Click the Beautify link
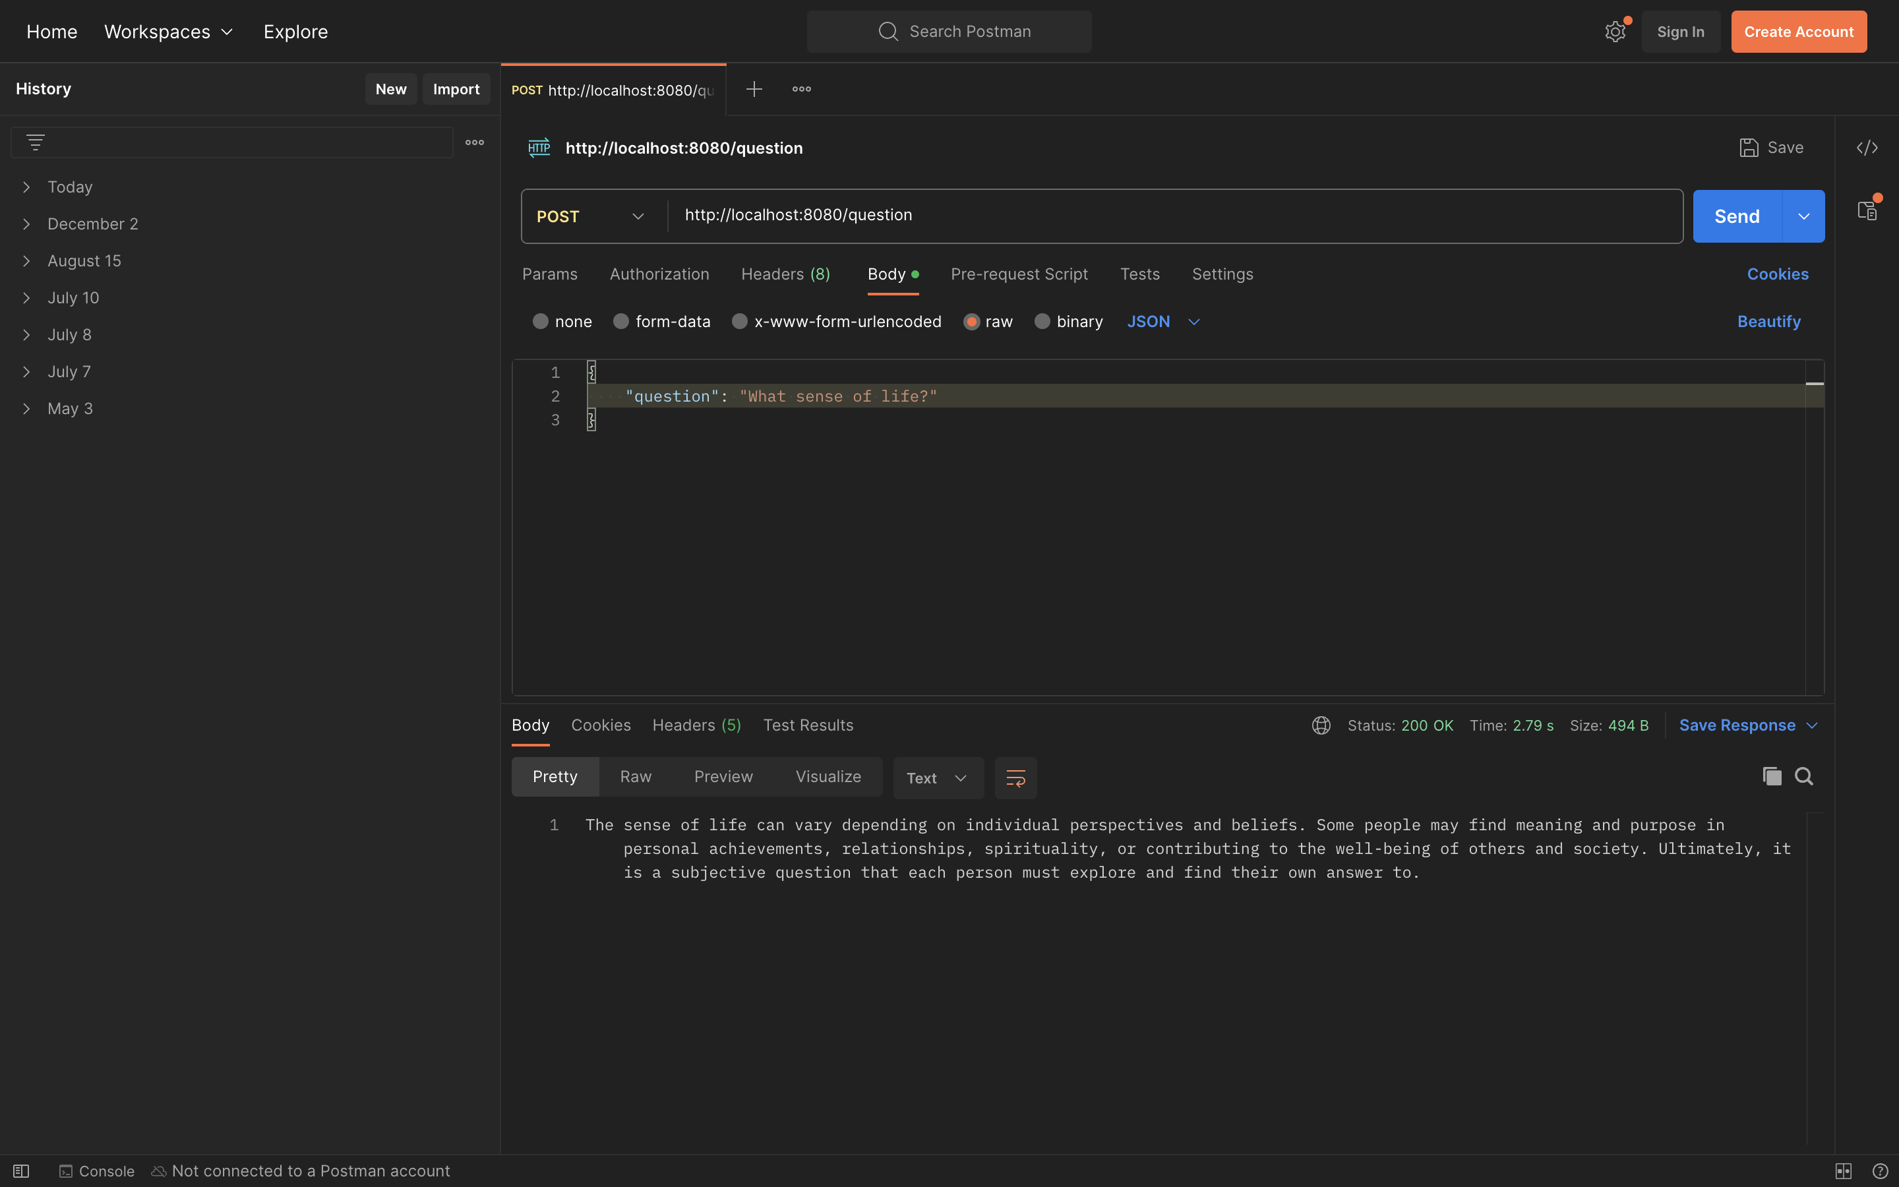 1768,321
